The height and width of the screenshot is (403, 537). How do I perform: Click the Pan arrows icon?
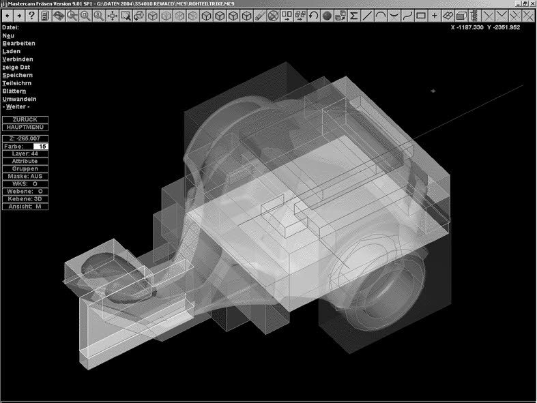tap(113, 15)
